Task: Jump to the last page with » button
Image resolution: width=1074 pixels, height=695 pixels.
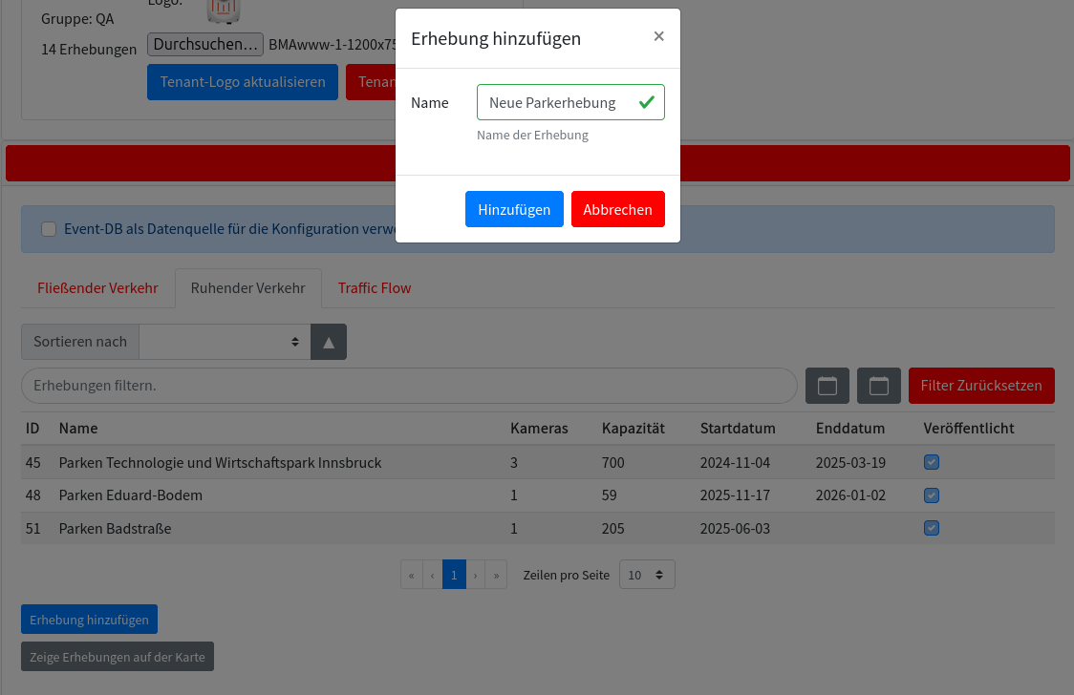Action: coord(497,575)
